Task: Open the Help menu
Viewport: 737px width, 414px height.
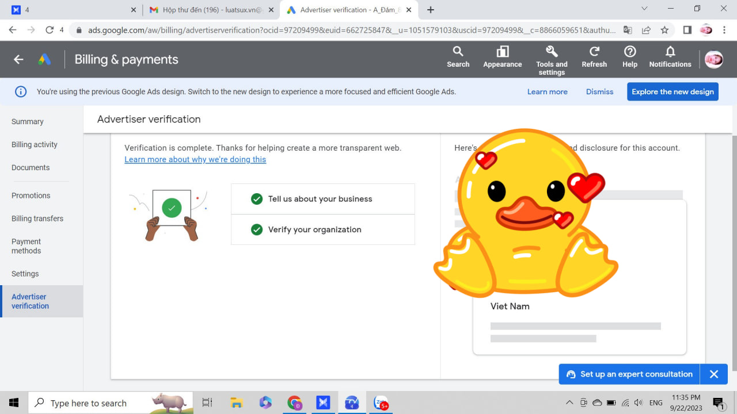Action: 630,57
